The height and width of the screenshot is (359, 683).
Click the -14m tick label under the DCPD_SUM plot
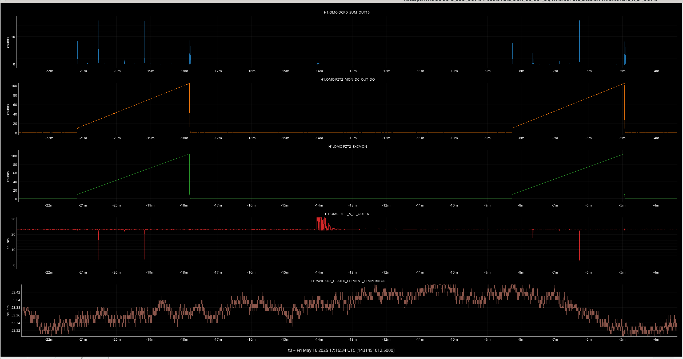(x=319, y=71)
